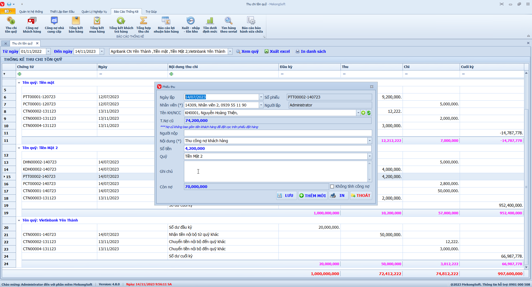
Task: Click green add customer icon in dialog
Action: pyautogui.click(x=363, y=113)
